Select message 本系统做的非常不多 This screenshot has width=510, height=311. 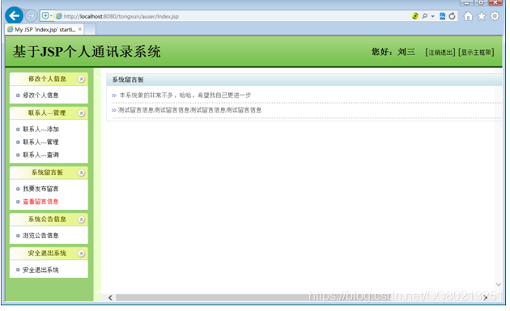[x=185, y=96]
